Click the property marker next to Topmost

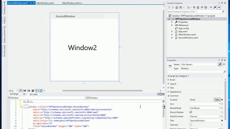pos(222,125)
